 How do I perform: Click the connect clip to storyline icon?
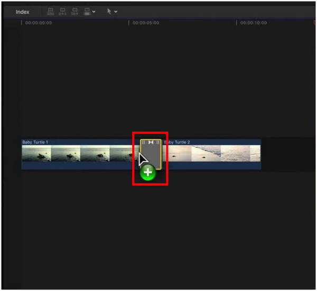50,12
